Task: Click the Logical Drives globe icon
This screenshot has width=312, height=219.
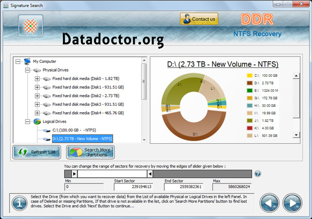Action: tap(37, 121)
